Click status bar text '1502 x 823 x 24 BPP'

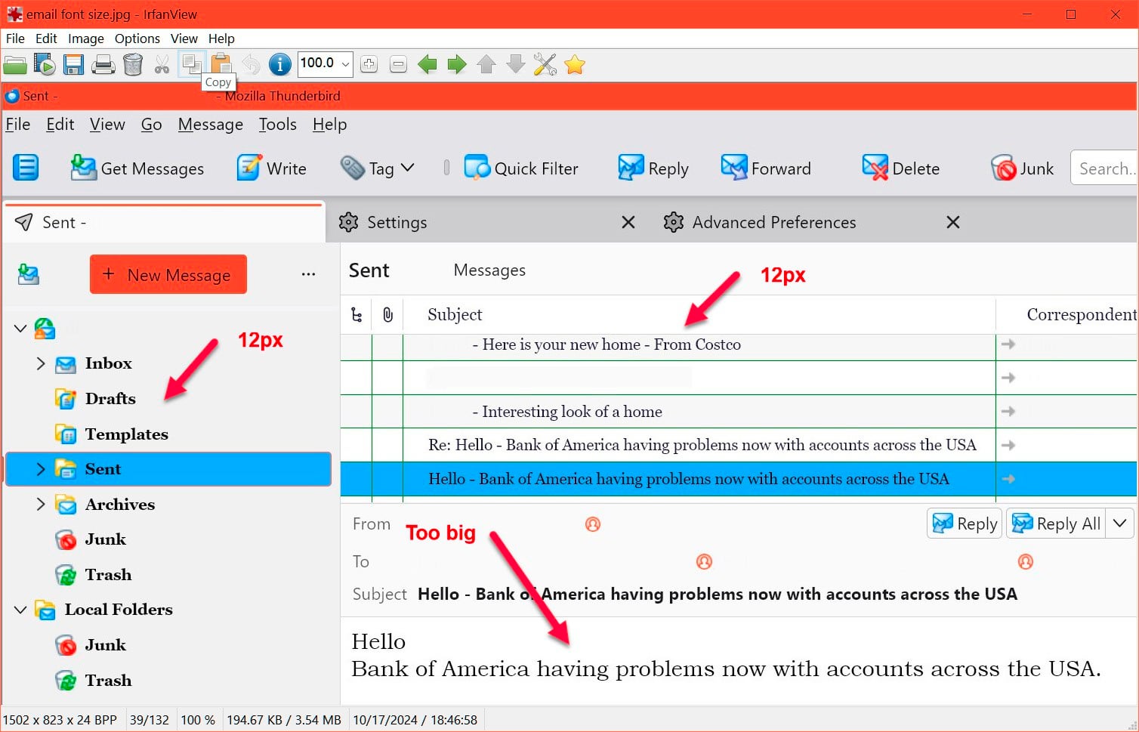60,720
